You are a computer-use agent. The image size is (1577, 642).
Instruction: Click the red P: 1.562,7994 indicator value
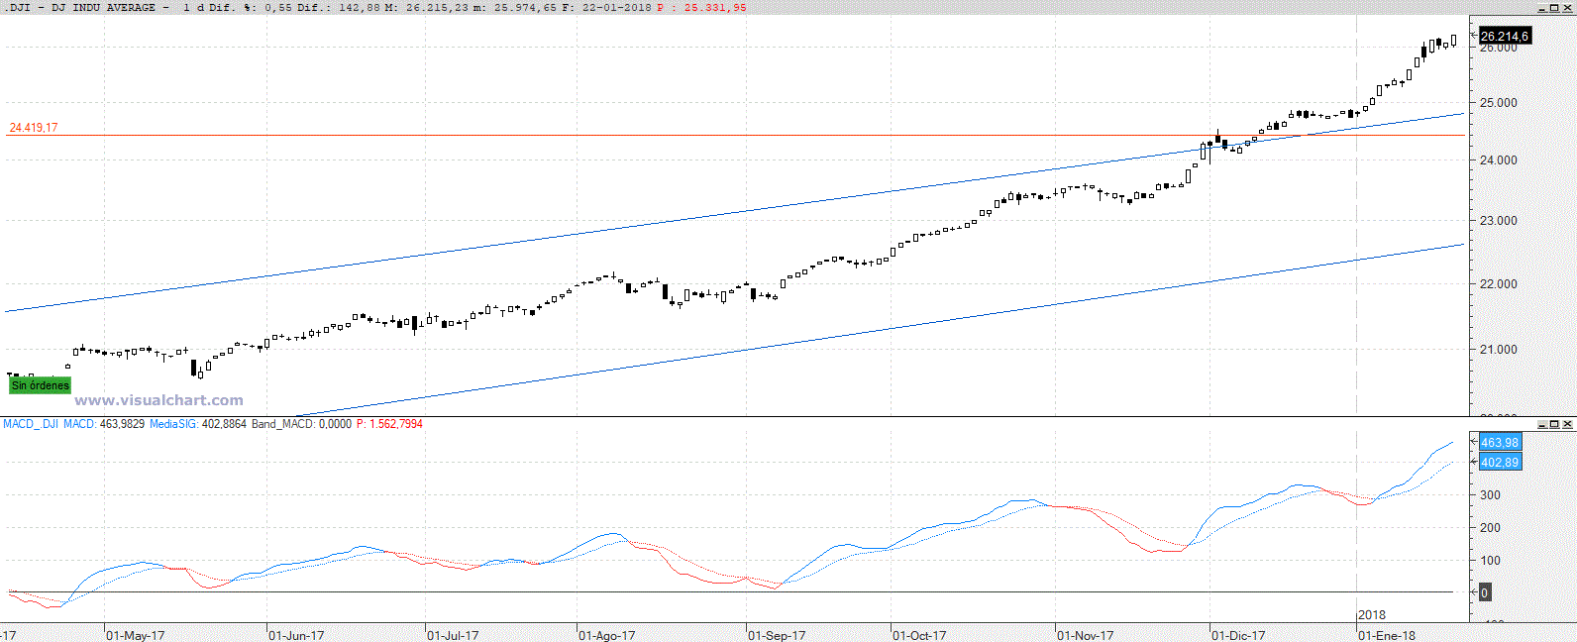tap(389, 424)
